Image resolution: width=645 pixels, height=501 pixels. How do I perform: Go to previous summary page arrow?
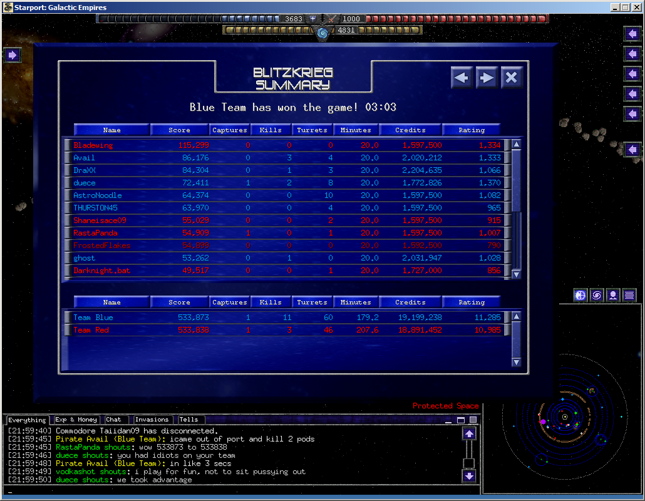462,78
